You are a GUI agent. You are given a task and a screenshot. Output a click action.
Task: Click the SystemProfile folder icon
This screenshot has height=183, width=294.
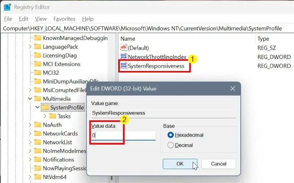pos(45,108)
